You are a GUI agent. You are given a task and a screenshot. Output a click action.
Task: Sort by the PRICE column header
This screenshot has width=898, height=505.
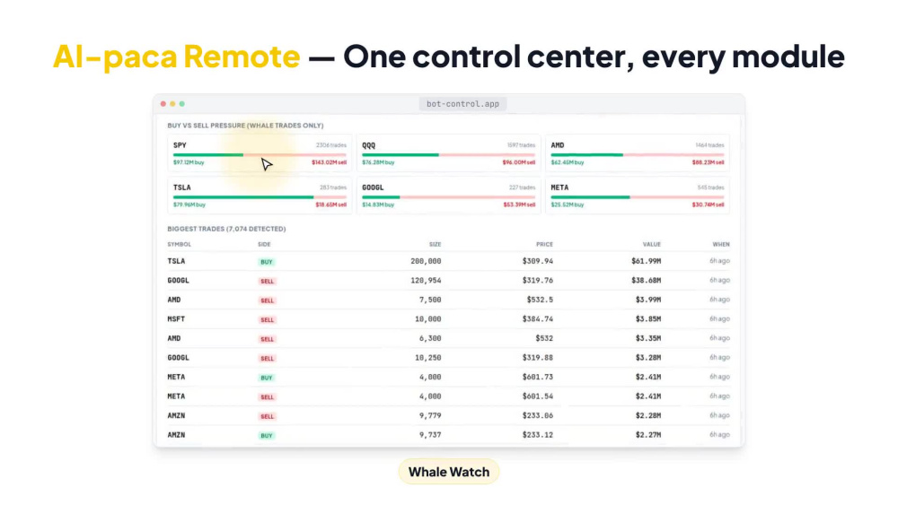(x=545, y=244)
